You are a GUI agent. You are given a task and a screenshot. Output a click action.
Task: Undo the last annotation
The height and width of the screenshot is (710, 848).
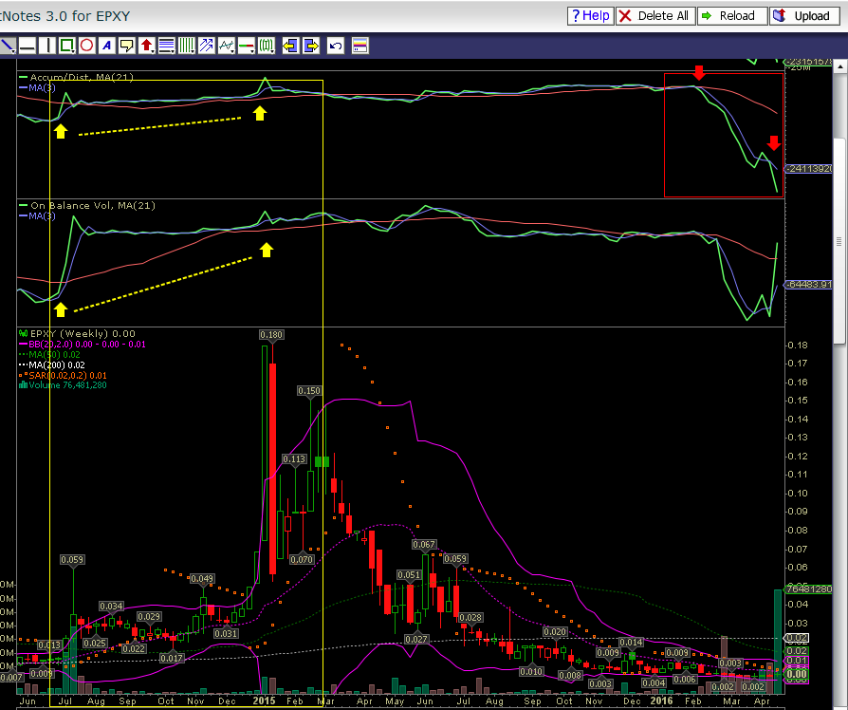click(335, 46)
